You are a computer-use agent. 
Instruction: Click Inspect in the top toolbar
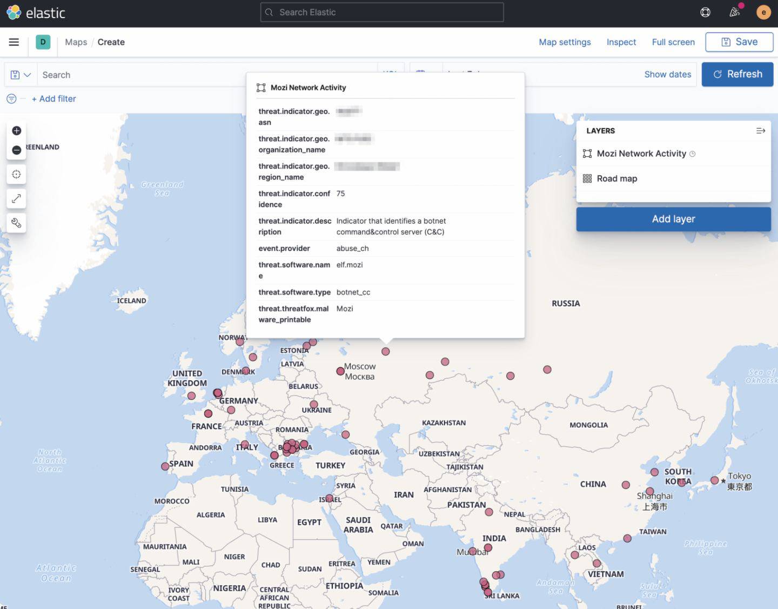click(x=621, y=42)
